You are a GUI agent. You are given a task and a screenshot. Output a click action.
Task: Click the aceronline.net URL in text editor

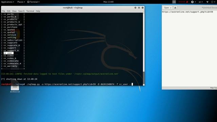tap(188, 12)
